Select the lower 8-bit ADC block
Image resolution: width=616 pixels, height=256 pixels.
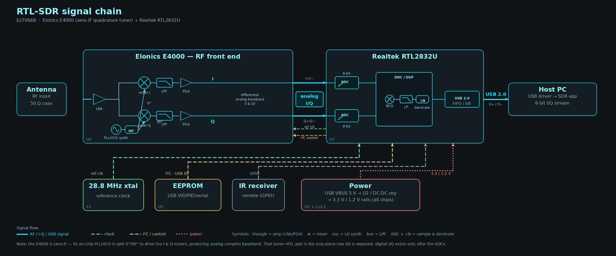(x=347, y=116)
